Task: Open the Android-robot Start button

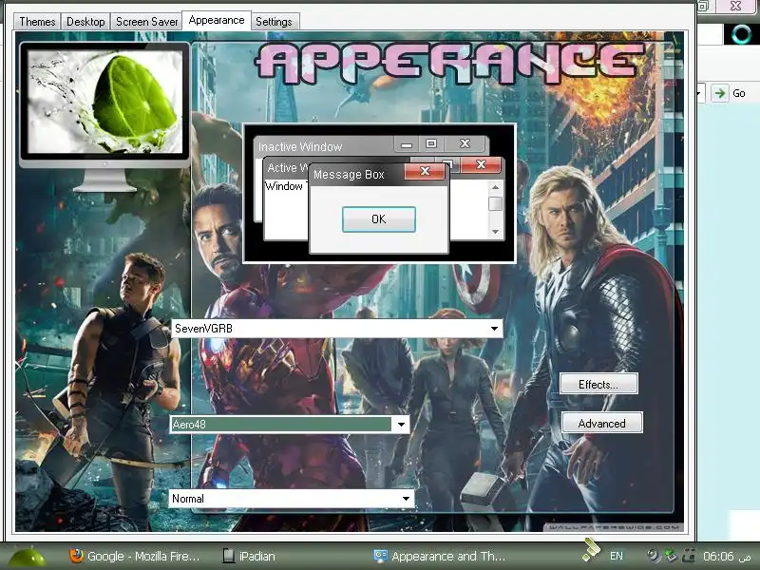Action: [28, 558]
